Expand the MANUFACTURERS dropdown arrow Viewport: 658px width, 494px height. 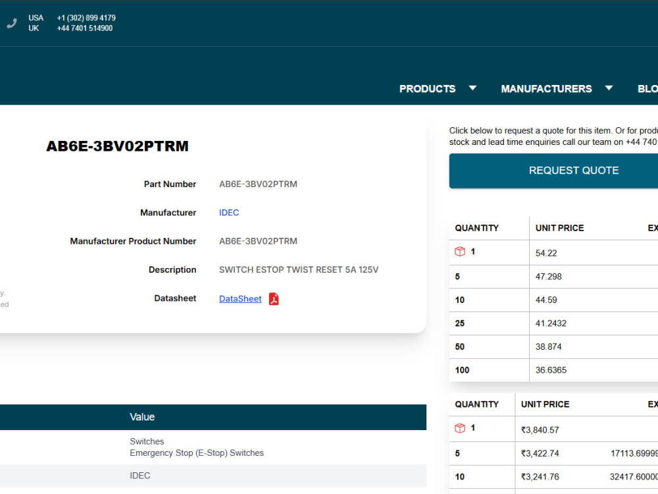click(x=609, y=88)
